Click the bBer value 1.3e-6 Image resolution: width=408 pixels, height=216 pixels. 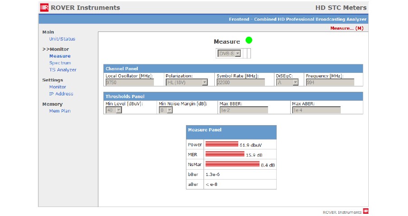[x=213, y=175]
